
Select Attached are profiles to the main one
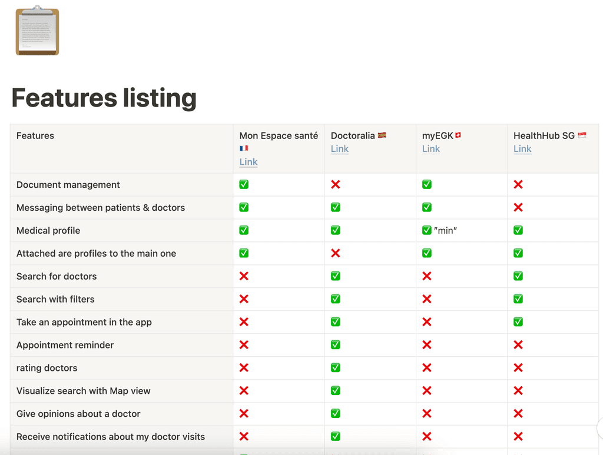pyautogui.click(x=121, y=253)
